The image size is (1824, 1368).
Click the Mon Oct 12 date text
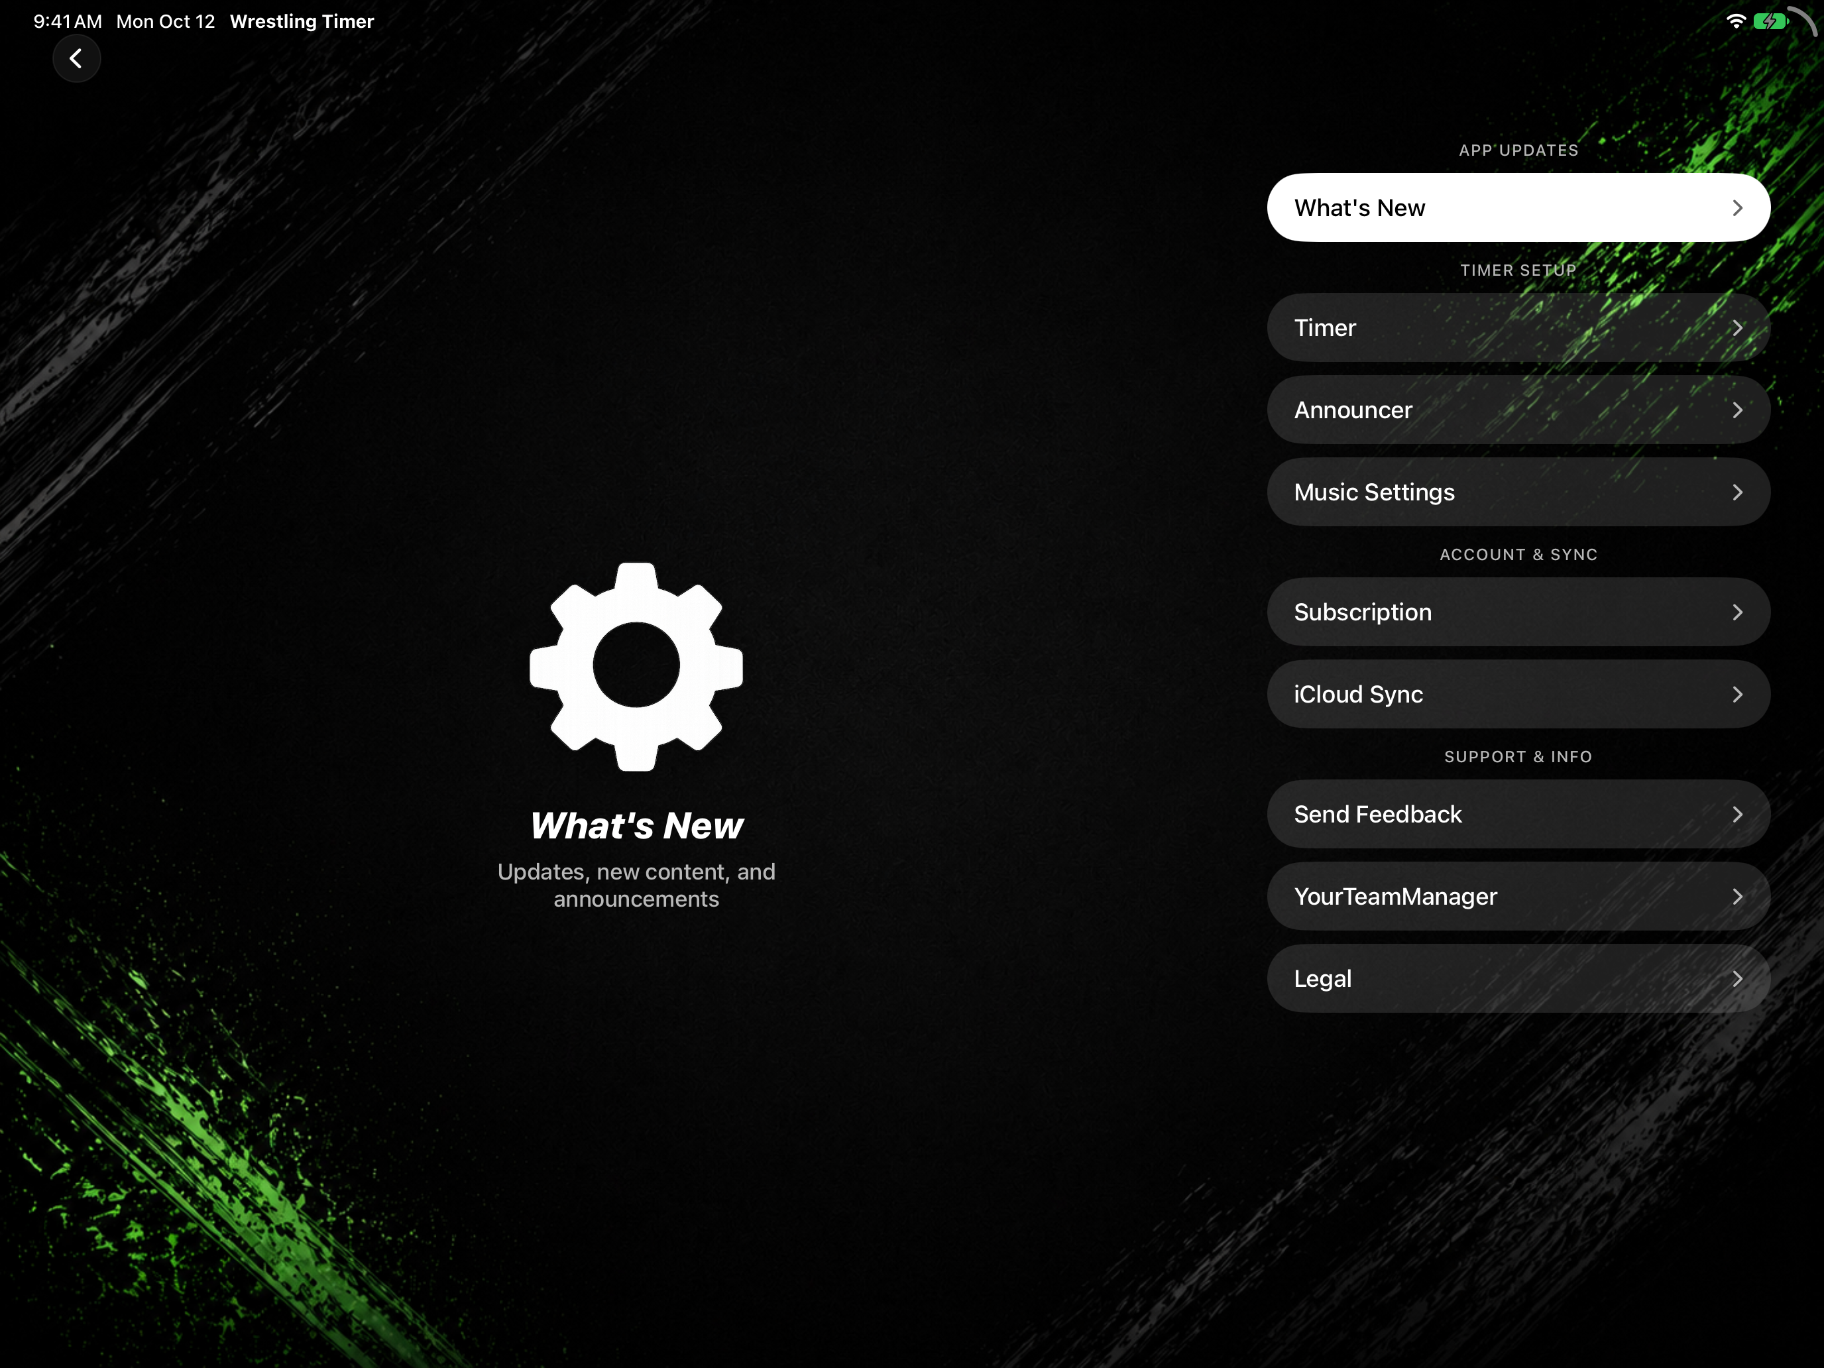pyautogui.click(x=166, y=21)
